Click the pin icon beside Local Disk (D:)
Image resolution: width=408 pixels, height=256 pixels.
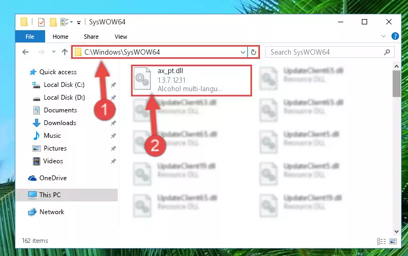113,98
